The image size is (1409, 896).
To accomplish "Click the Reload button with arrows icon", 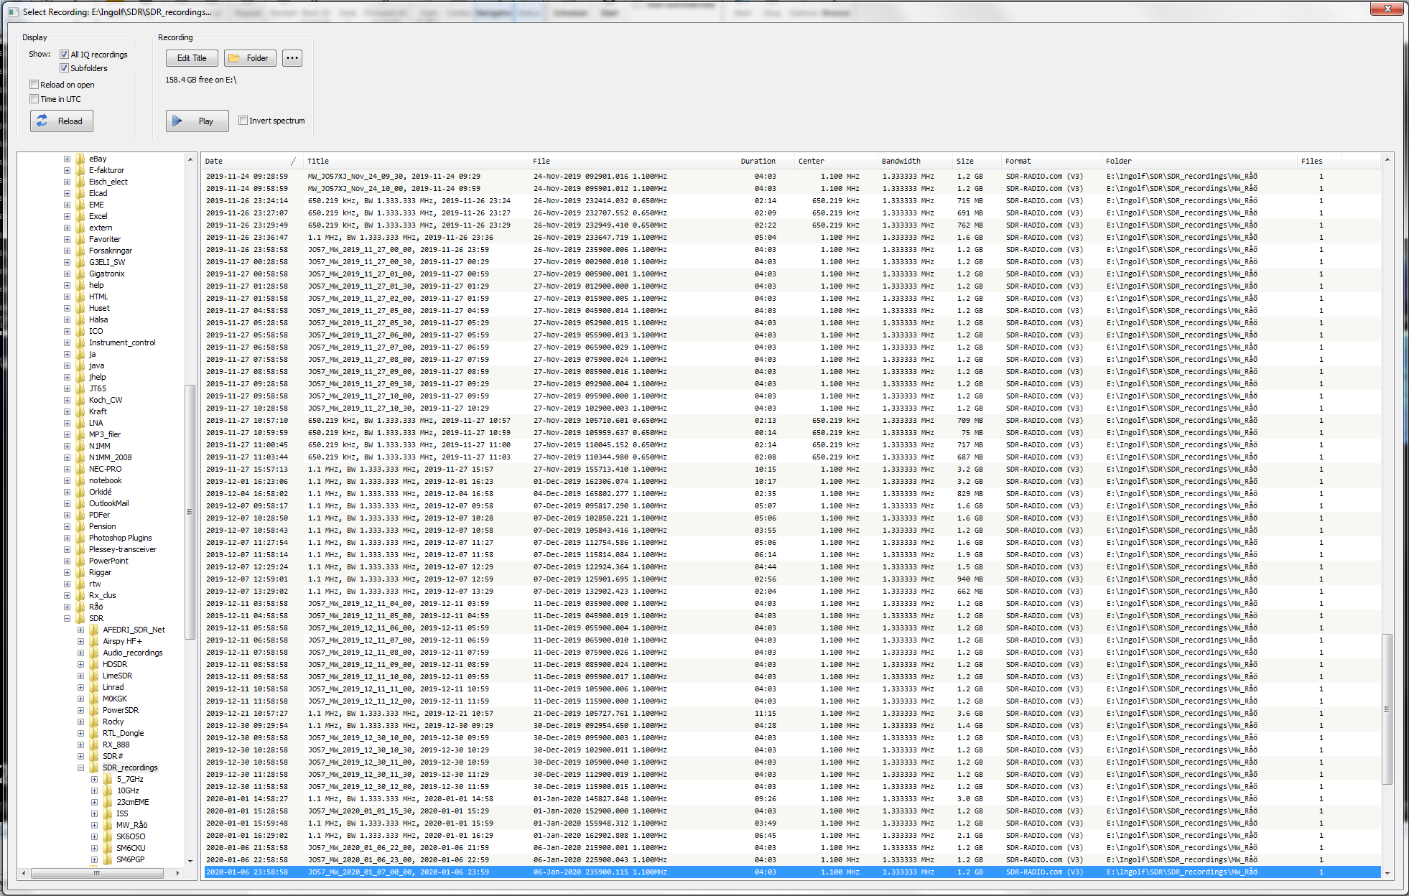I will 42,121.
